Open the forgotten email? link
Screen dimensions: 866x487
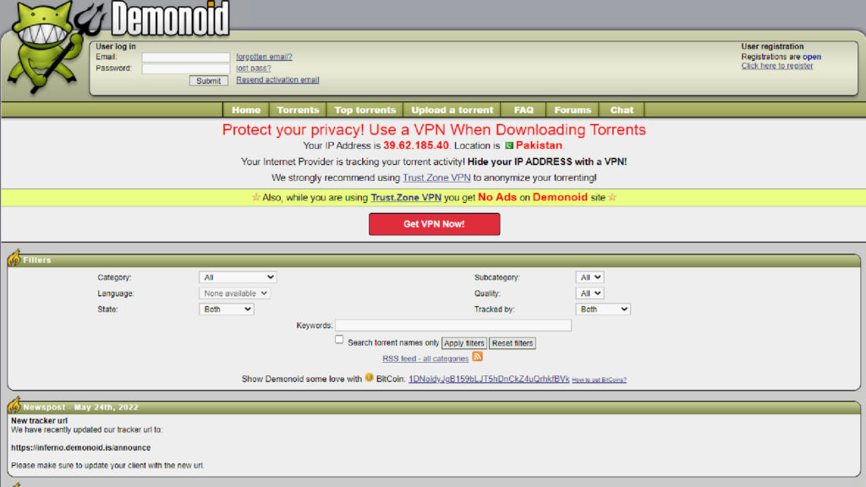[x=264, y=57]
